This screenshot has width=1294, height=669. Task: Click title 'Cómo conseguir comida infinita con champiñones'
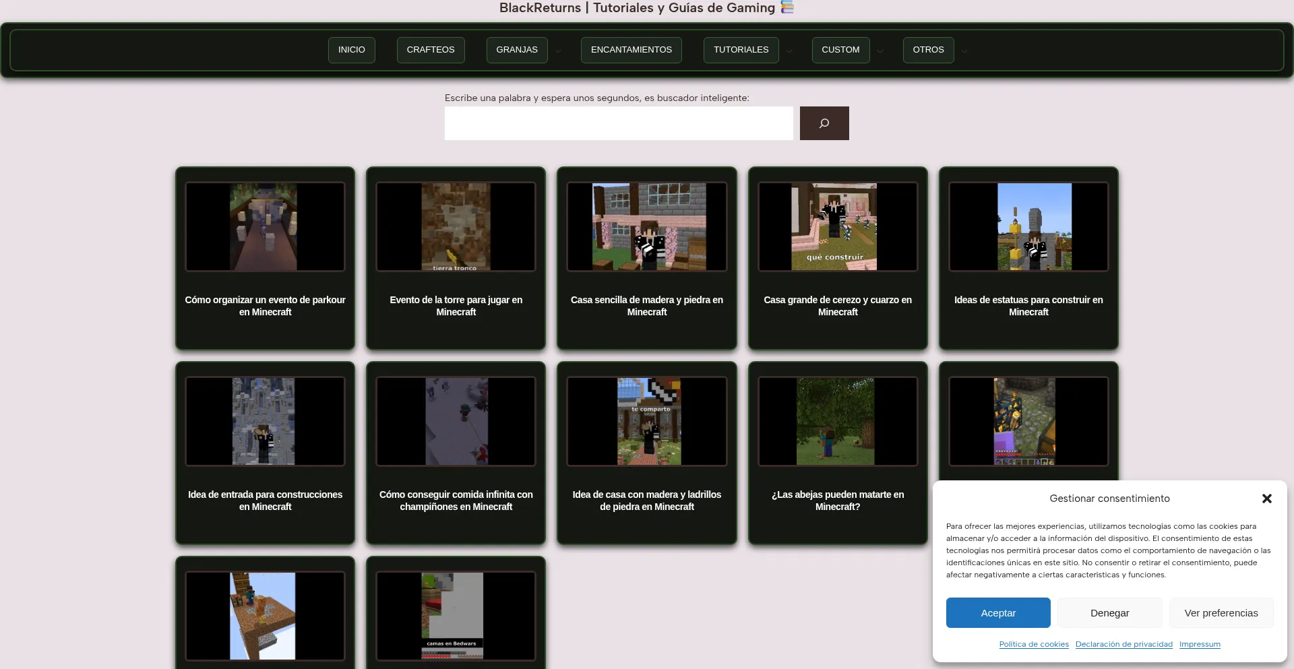456,501
